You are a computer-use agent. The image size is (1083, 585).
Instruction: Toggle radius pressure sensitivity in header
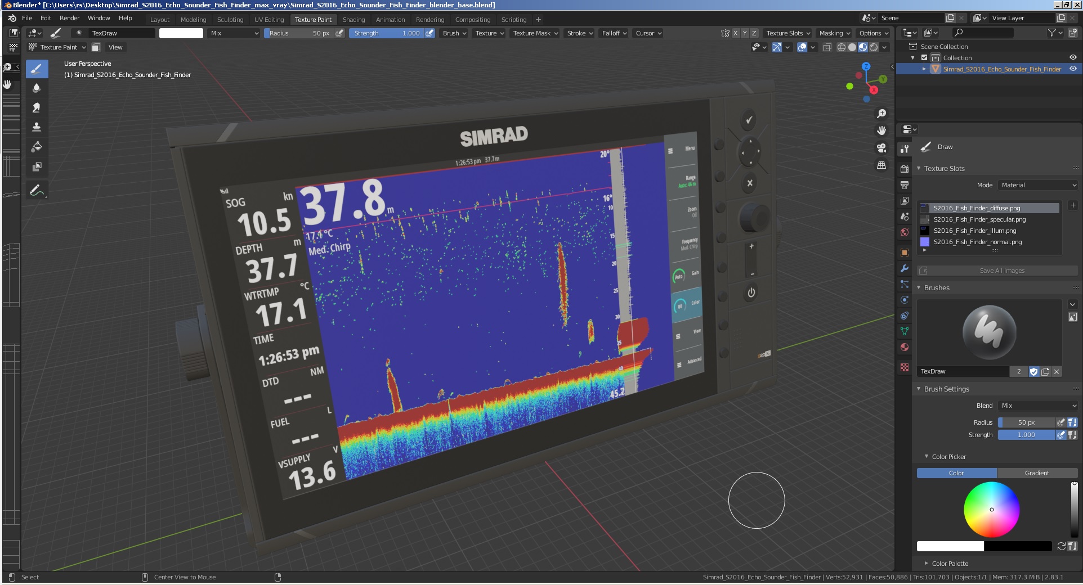tap(339, 33)
